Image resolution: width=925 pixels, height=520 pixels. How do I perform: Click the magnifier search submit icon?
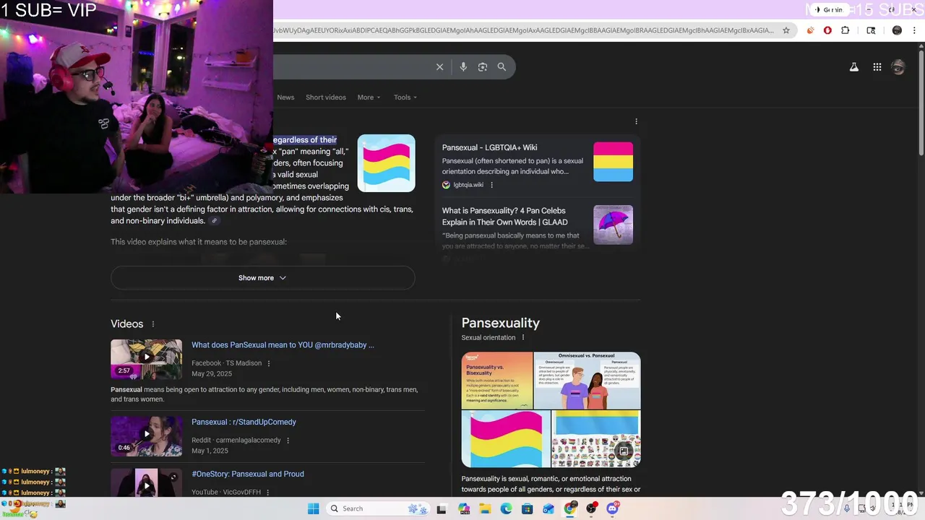click(502, 66)
